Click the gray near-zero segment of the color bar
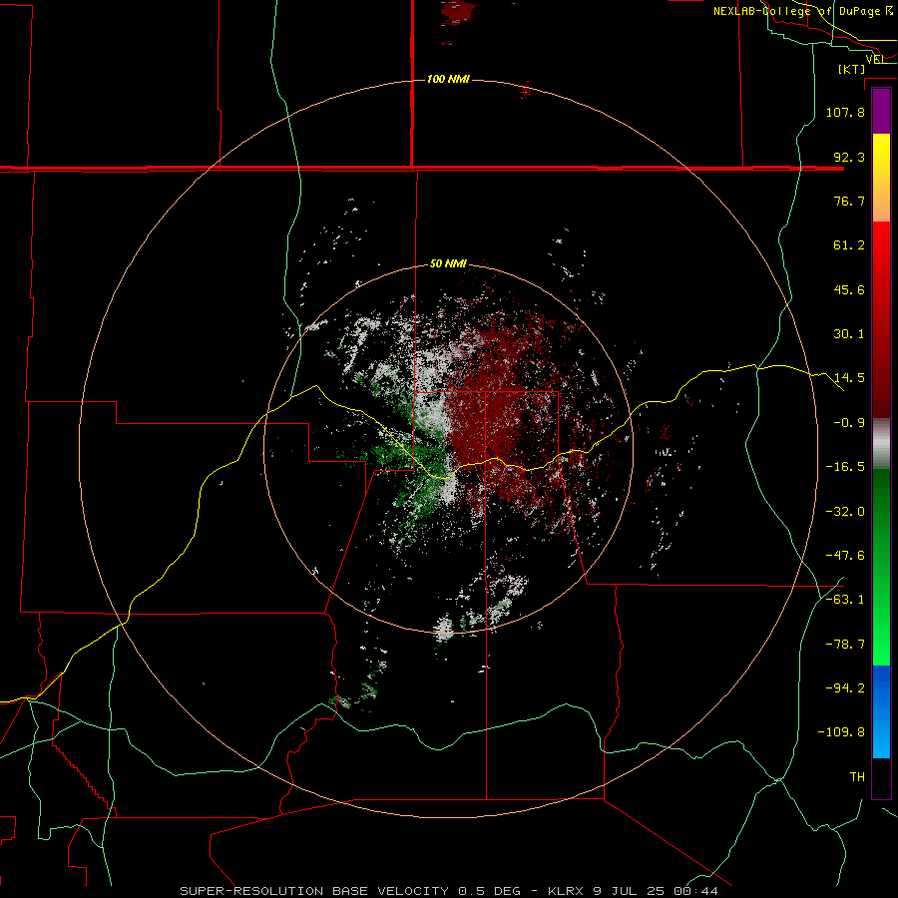 [881, 443]
